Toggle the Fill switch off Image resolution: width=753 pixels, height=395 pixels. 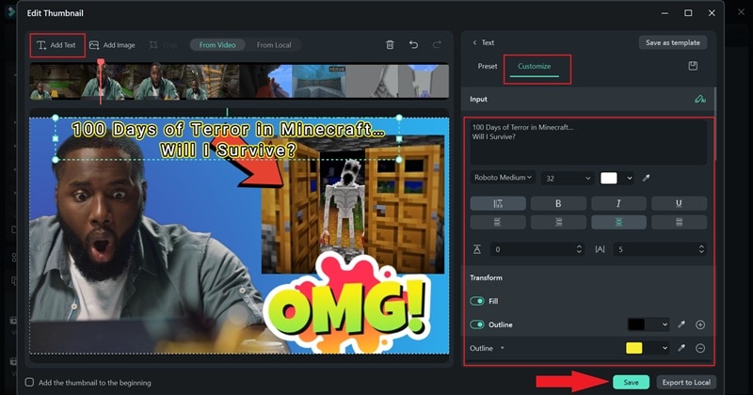coord(477,301)
